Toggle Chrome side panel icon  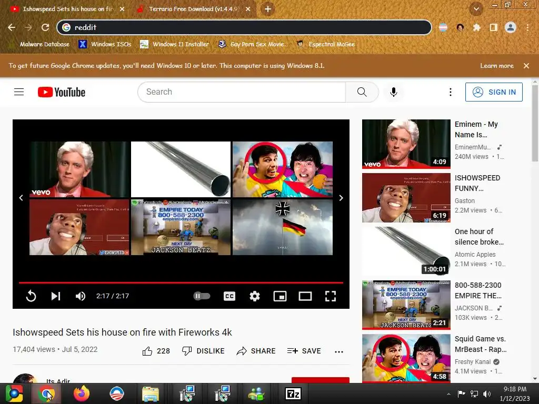pyautogui.click(x=494, y=27)
